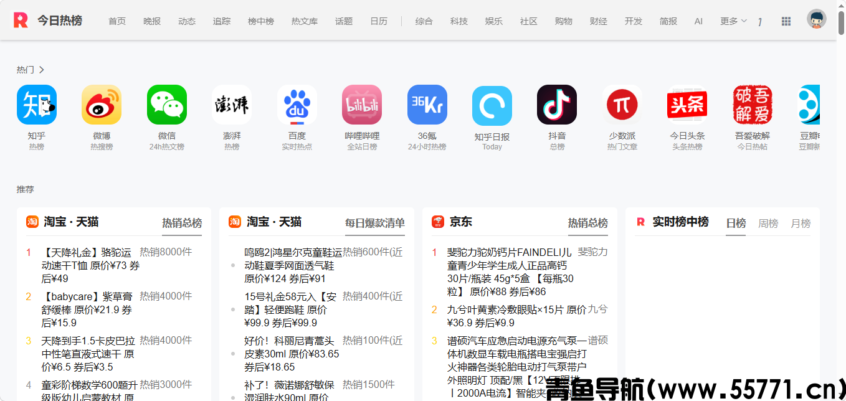Select the 简报 category
The width and height of the screenshot is (846, 401).
668,21
